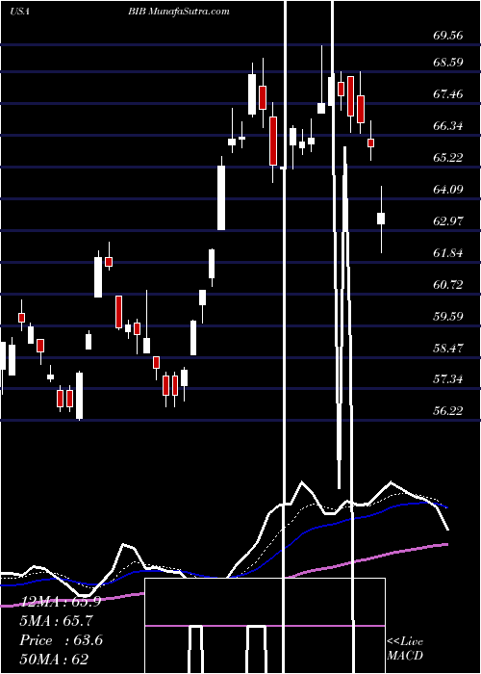
Task: Select the 58.47 price axis label
Action: pyautogui.click(x=448, y=348)
